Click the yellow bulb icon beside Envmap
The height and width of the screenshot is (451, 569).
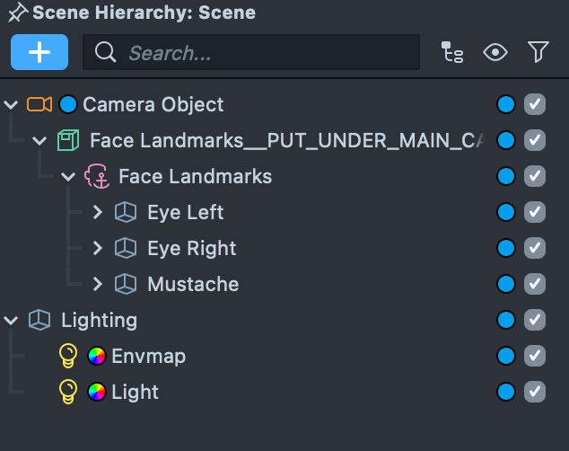68,356
